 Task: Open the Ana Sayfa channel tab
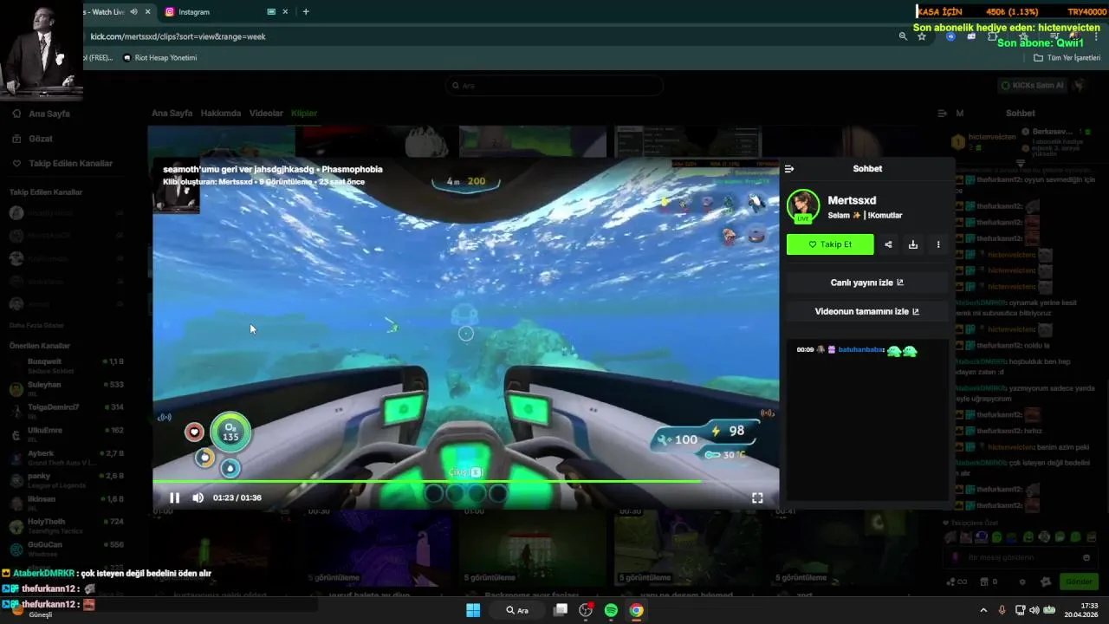(172, 114)
